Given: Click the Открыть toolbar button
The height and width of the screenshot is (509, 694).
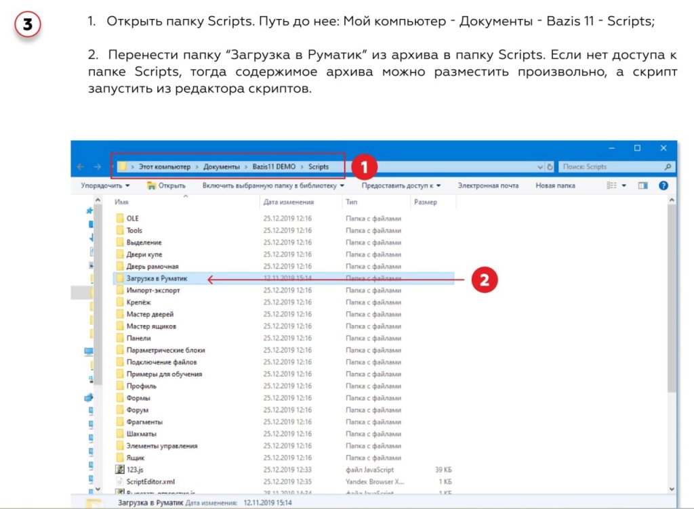Looking at the screenshot, I should tap(167, 185).
